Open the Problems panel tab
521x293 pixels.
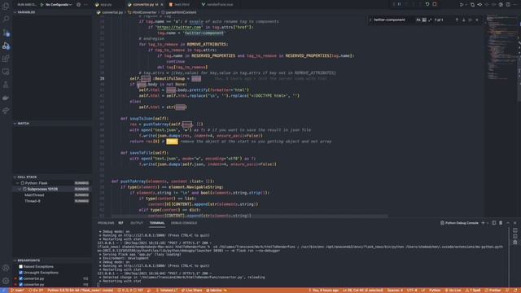pos(106,223)
